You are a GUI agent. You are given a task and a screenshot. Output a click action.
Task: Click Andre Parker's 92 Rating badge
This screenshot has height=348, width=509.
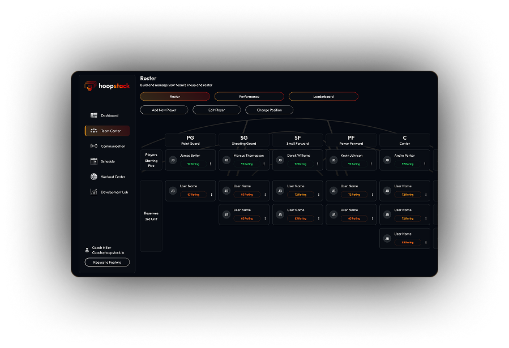[408, 164]
